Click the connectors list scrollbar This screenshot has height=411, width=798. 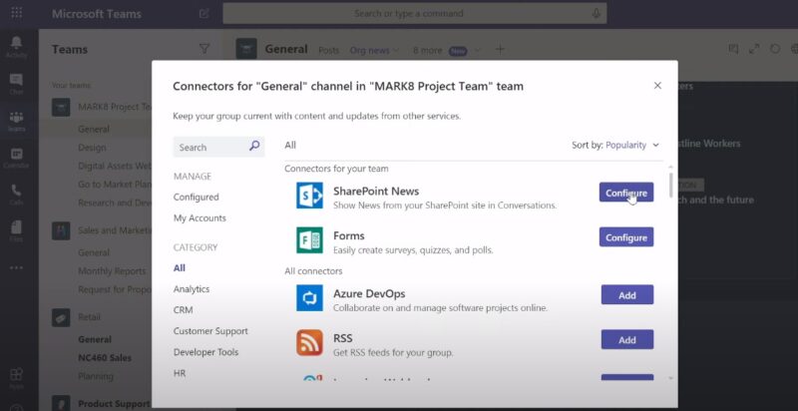coord(670,186)
